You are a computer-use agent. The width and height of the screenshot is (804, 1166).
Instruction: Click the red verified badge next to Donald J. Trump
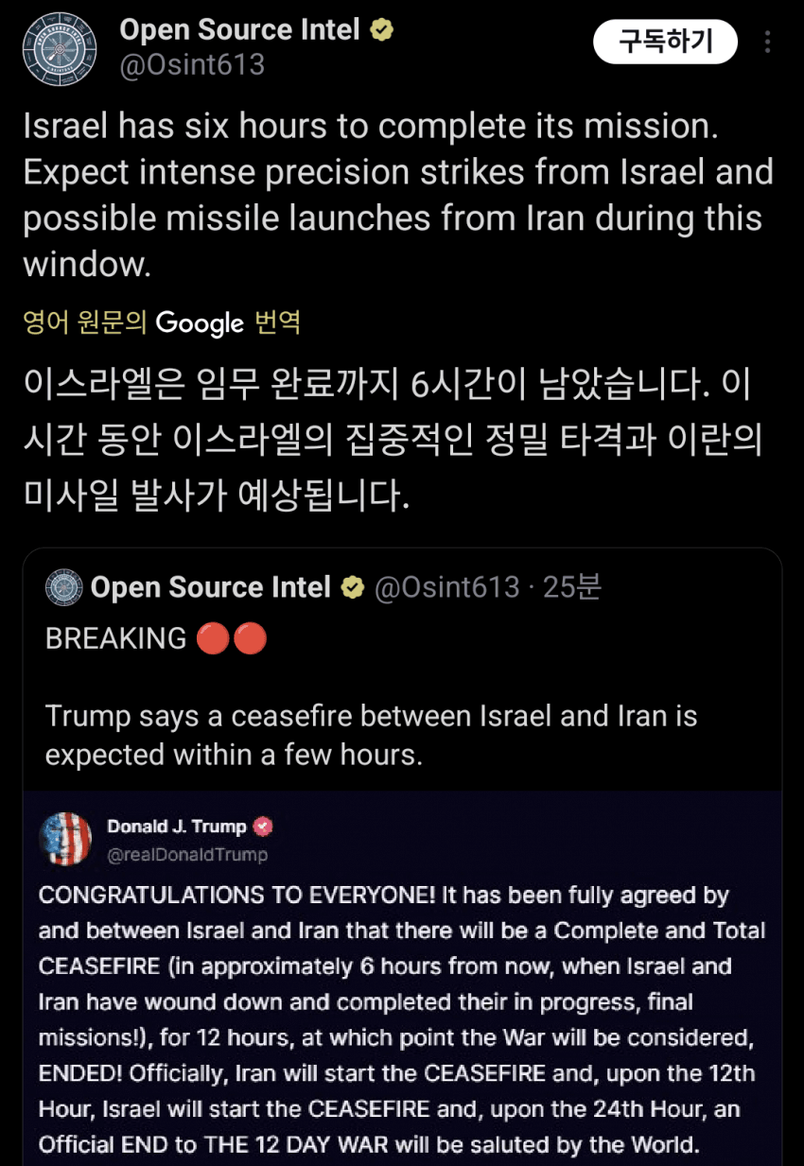[264, 827]
